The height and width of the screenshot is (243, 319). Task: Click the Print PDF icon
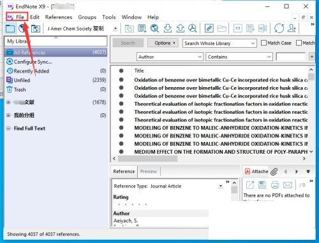pos(275,185)
